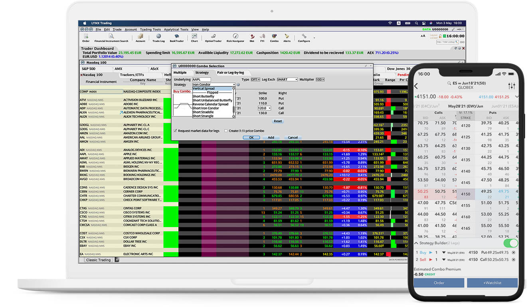Image resolution: width=530 pixels, height=307 pixels.
Task: Click OK in Combo Selection
Action: click(251, 138)
